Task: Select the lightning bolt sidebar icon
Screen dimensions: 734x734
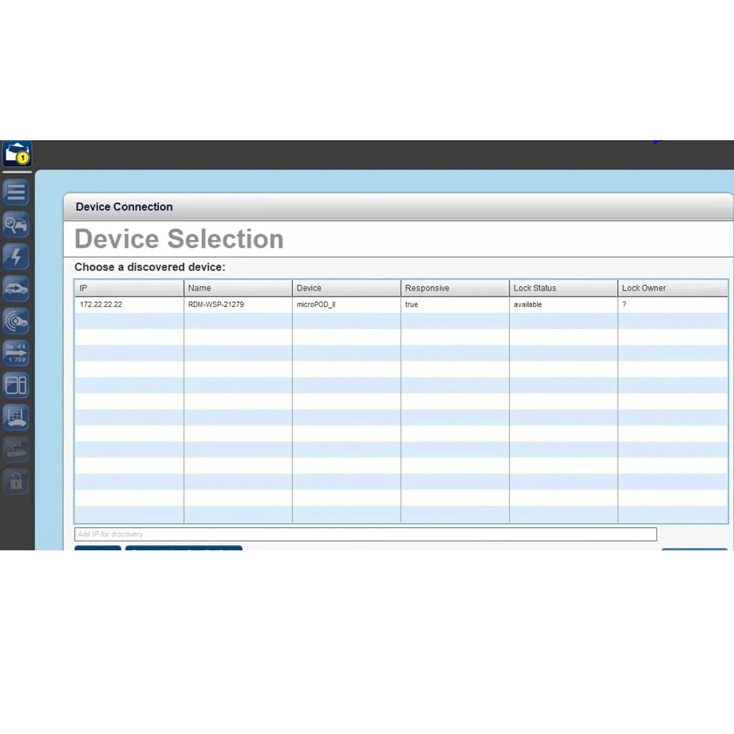Action: pos(16,256)
